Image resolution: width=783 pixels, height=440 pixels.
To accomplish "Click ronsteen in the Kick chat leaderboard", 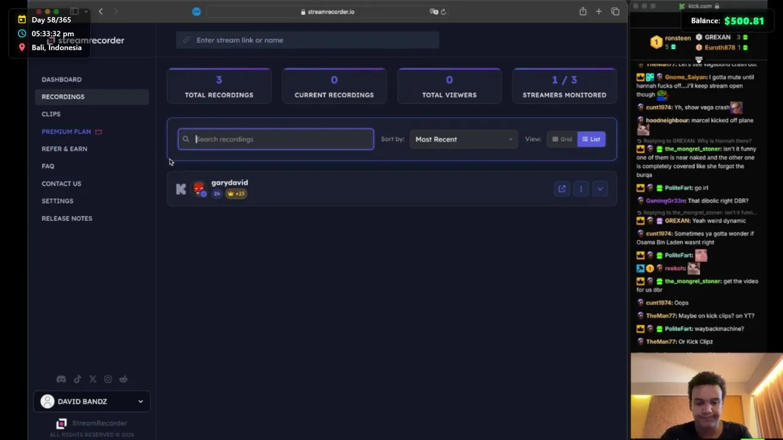I will (x=678, y=38).
